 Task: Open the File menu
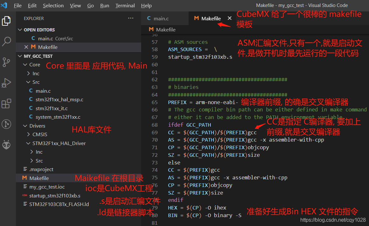[18, 5]
